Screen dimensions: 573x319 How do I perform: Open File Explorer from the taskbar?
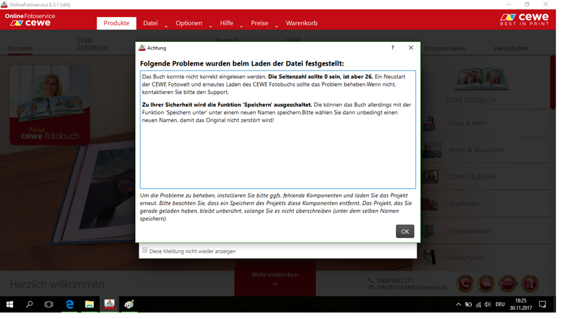point(89,304)
